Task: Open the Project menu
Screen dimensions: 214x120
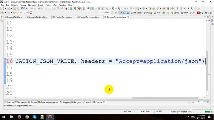Action: point(48,5)
